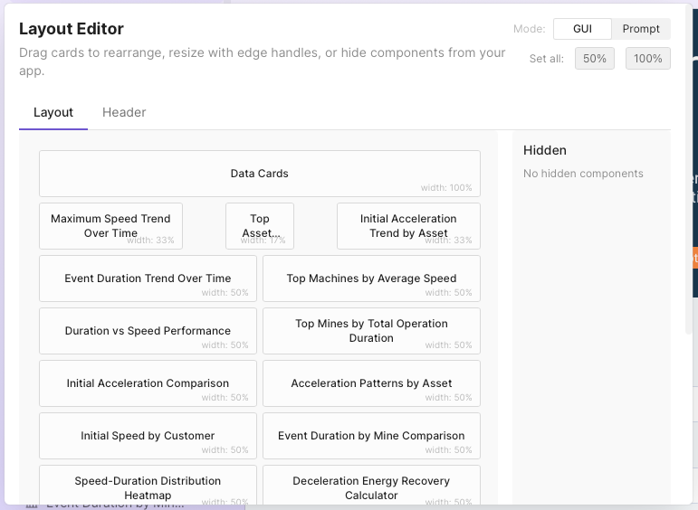The height and width of the screenshot is (510, 698).
Task: Click the 'No hidden components' text
Action: tap(583, 174)
